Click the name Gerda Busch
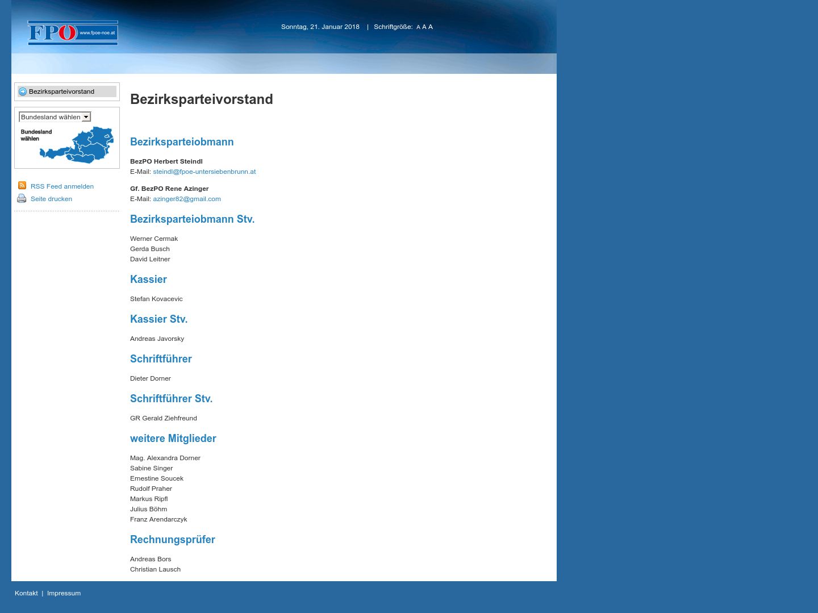Screen dimensions: 818x613 click(x=150, y=249)
